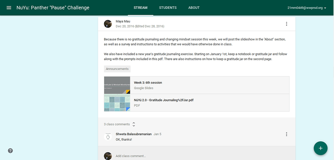
Task: Switch to the Students tab
Action: pyautogui.click(x=168, y=7)
